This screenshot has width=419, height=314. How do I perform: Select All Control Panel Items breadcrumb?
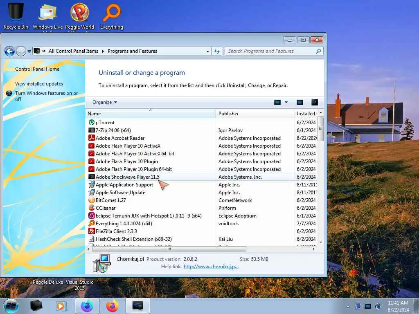pyautogui.click(x=74, y=51)
